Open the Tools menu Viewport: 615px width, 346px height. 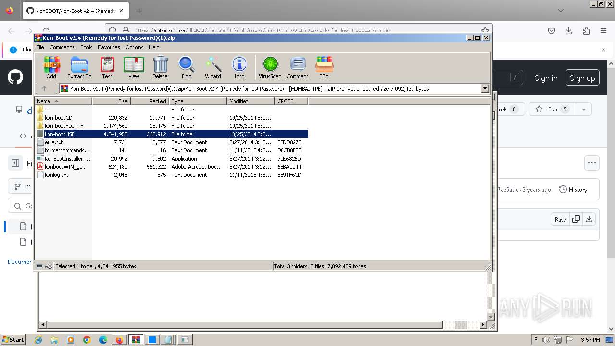click(x=86, y=47)
